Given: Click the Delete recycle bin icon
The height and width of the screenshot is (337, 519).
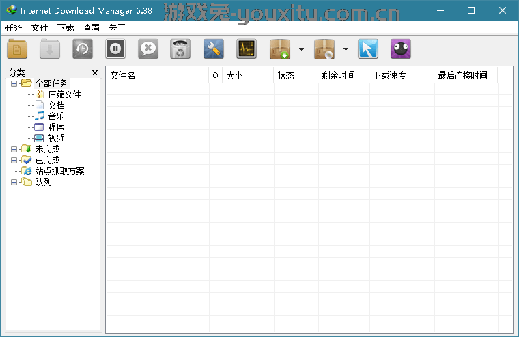Looking at the screenshot, I should (180, 49).
